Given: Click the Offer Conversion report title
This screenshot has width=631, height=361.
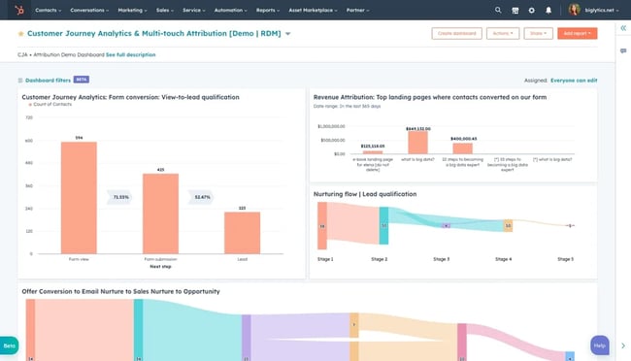Looking at the screenshot, I should (x=120, y=291).
